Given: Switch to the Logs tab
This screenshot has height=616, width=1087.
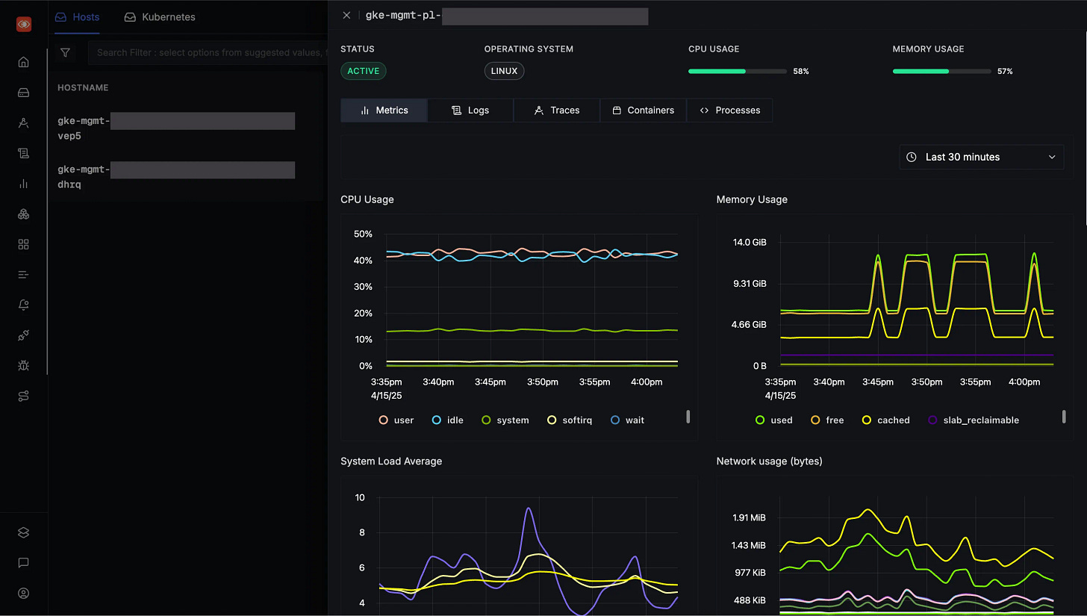Looking at the screenshot, I should (470, 110).
